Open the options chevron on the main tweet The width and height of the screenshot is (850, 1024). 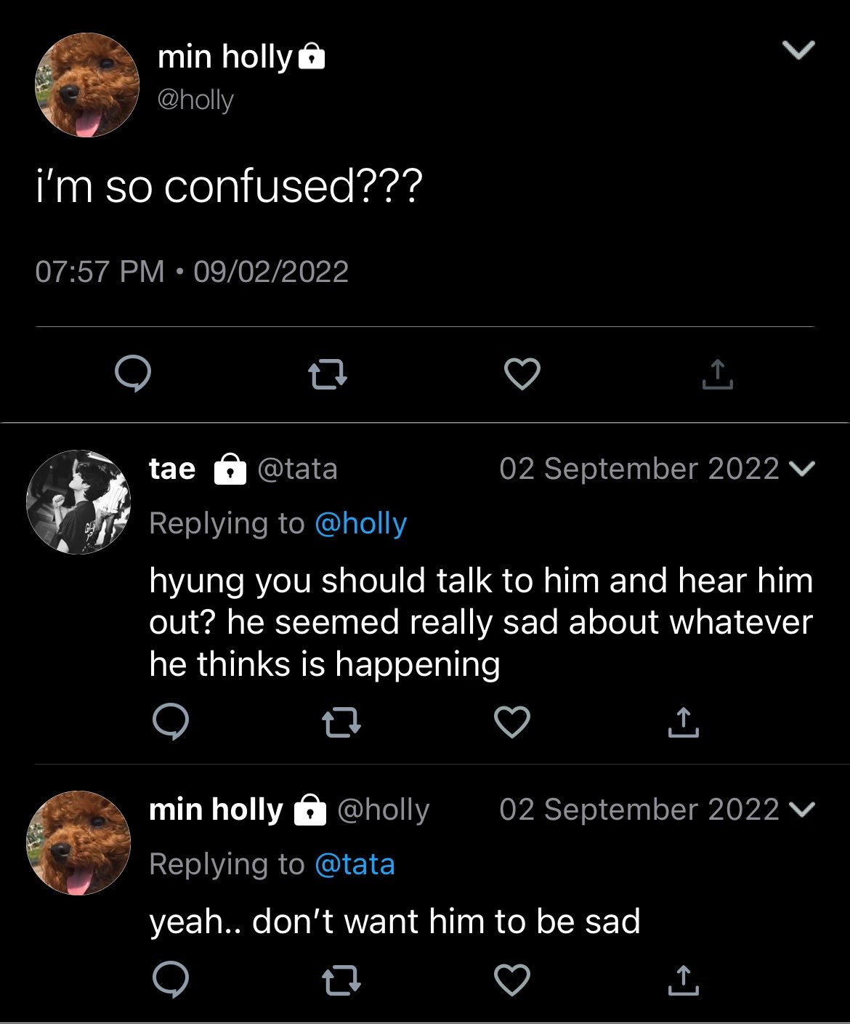pos(798,49)
